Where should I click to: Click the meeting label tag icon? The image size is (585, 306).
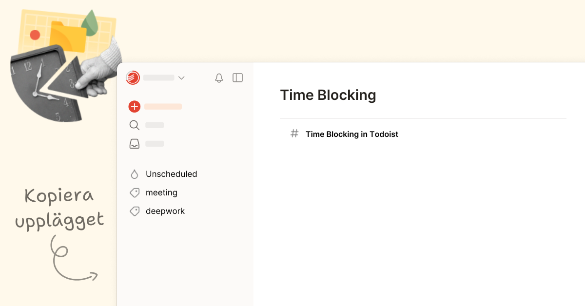tap(135, 192)
